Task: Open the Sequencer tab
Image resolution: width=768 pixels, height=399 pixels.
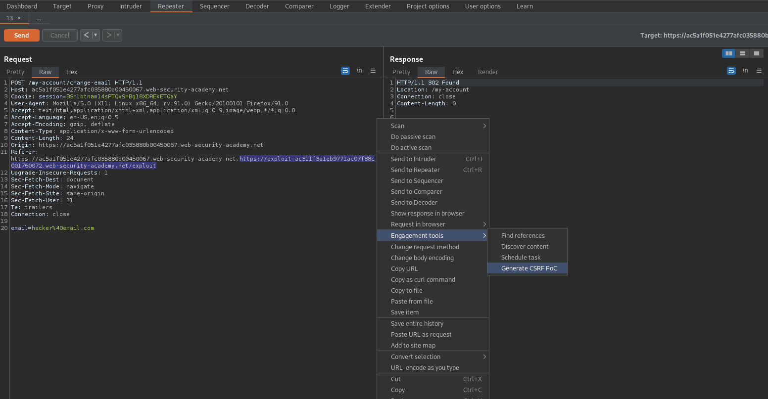Action: coord(215,6)
